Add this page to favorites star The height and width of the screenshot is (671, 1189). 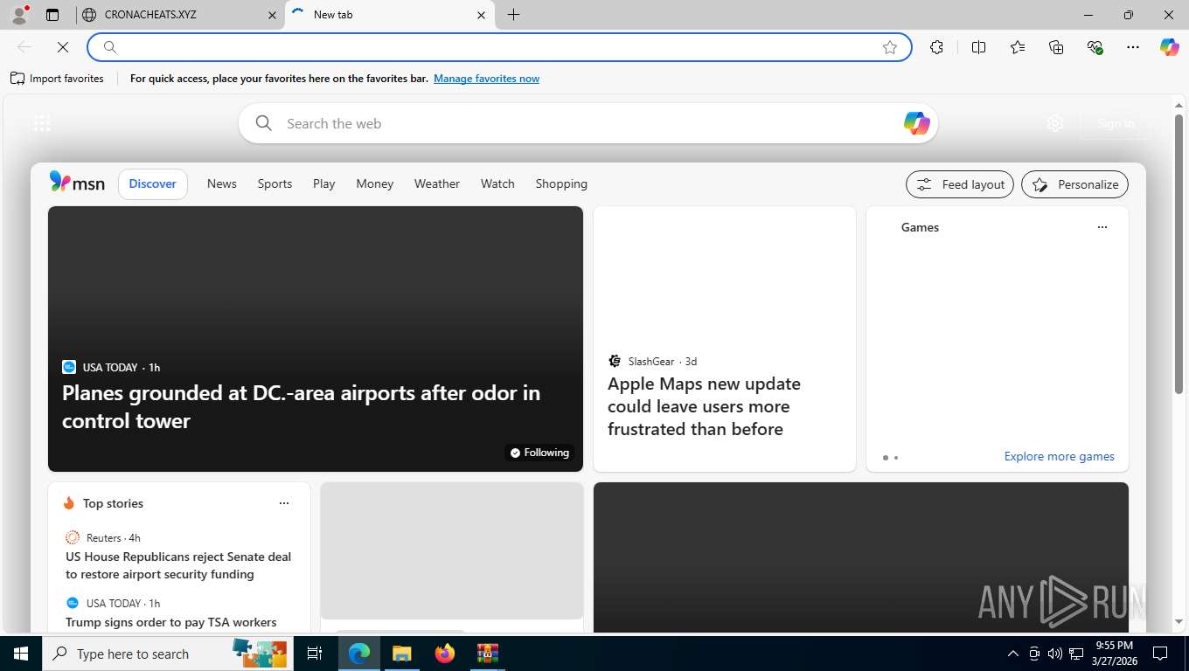(890, 47)
